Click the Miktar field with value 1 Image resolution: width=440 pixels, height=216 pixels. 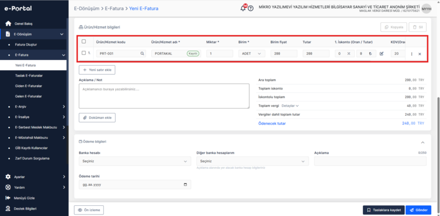[220, 54]
